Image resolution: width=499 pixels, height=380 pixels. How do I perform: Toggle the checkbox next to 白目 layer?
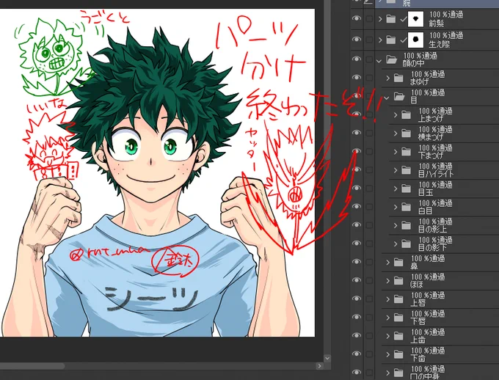point(369,207)
